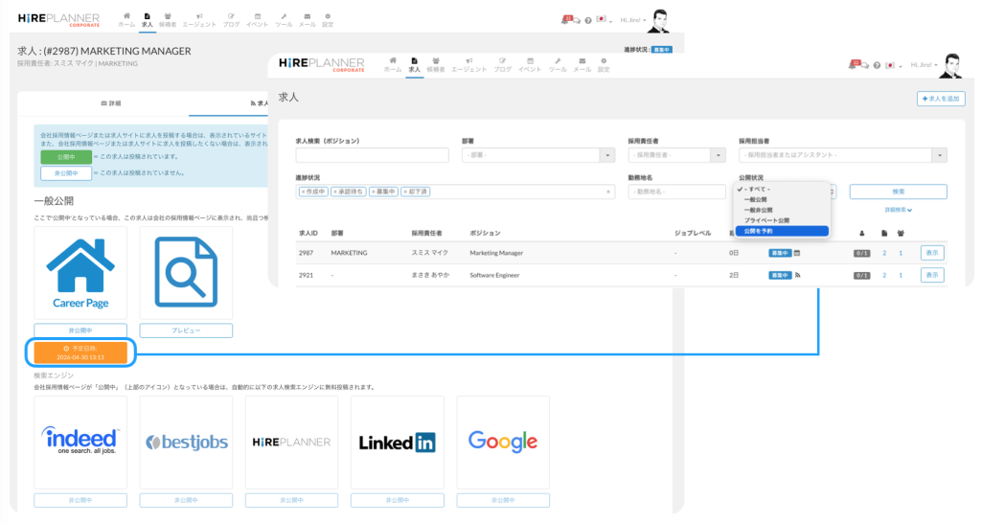Click the LinkedIn logo tile
Viewport: 981px width, 523px height.
397,442
